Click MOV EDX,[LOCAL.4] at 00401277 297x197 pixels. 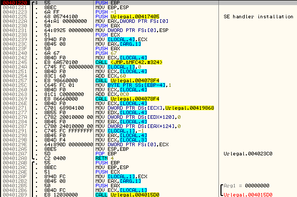click(x=121, y=112)
